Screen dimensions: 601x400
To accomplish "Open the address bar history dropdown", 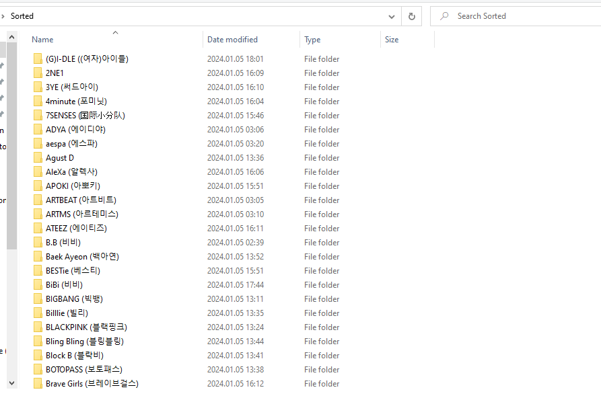I will [392, 16].
